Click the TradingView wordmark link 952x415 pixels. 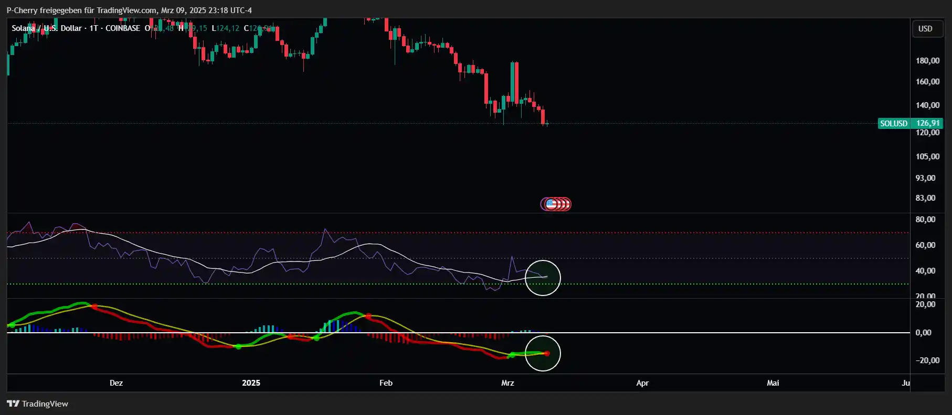point(45,403)
